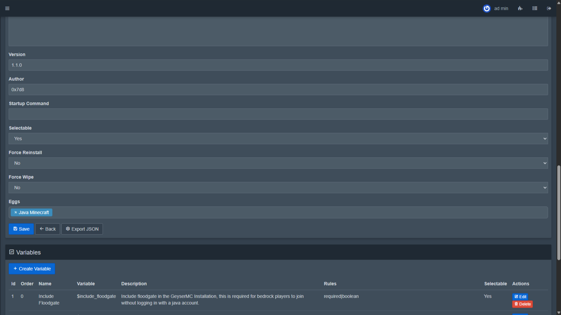Viewport: 561px width, 315px height.
Task: Save the addon settings
Action: coord(21,229)
